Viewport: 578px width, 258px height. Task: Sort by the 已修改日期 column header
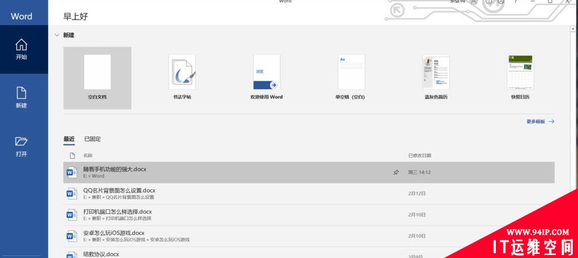[x=420, y=155]
